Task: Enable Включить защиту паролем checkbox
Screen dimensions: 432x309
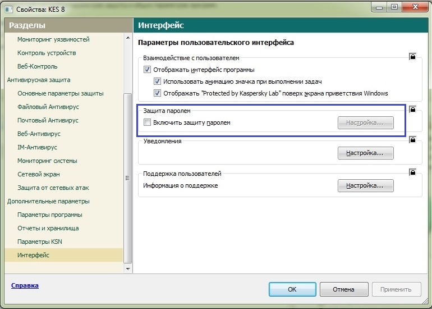Action: pyautogui.click(x=147, y=122)
